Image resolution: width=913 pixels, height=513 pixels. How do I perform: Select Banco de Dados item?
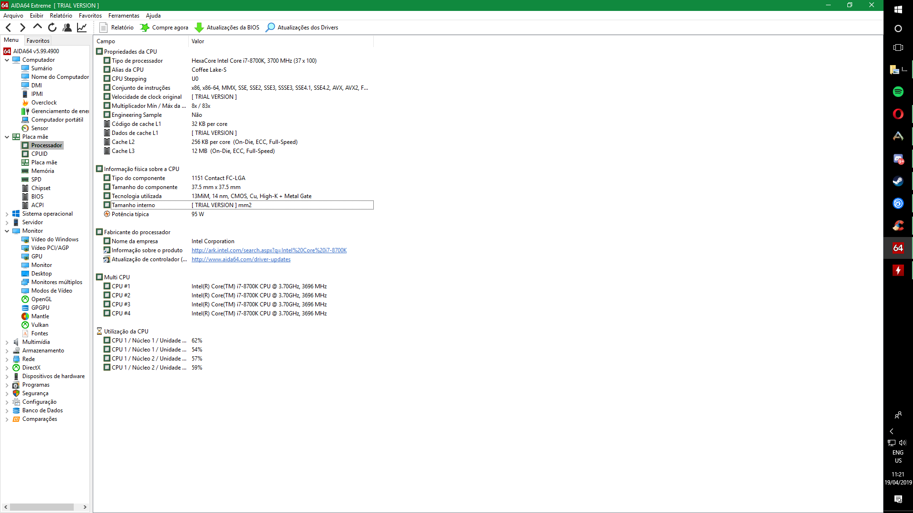coord(42,410)
